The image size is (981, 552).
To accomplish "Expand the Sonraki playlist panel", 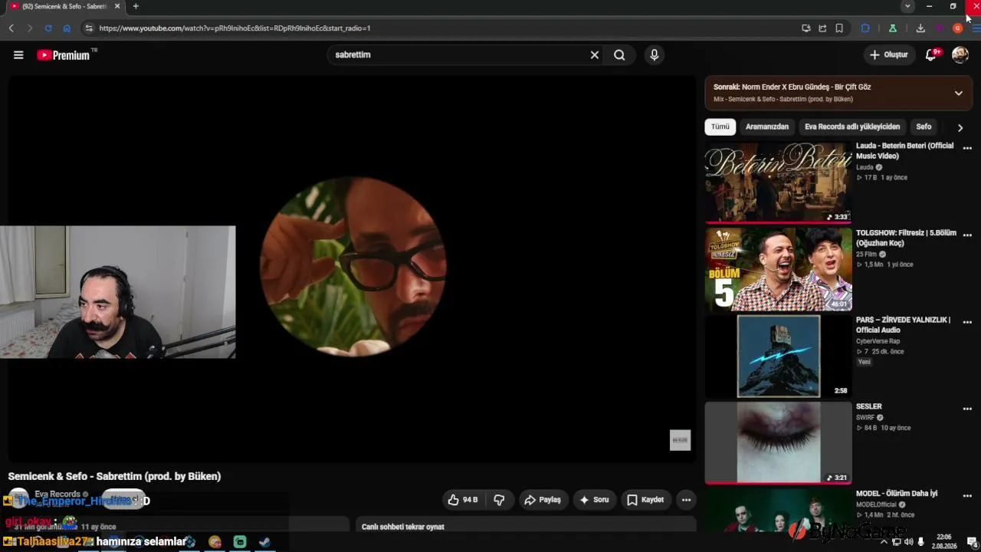I will pos(958,93).
